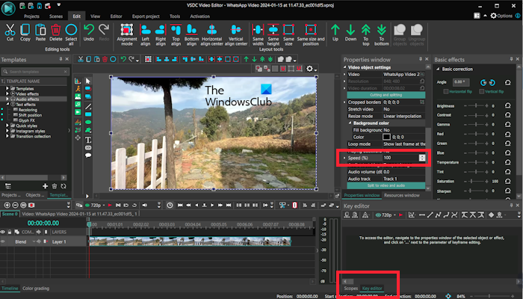Click the Right align layout icon
The height and width of the screenshot is (299, 523).
pos(161,30)
